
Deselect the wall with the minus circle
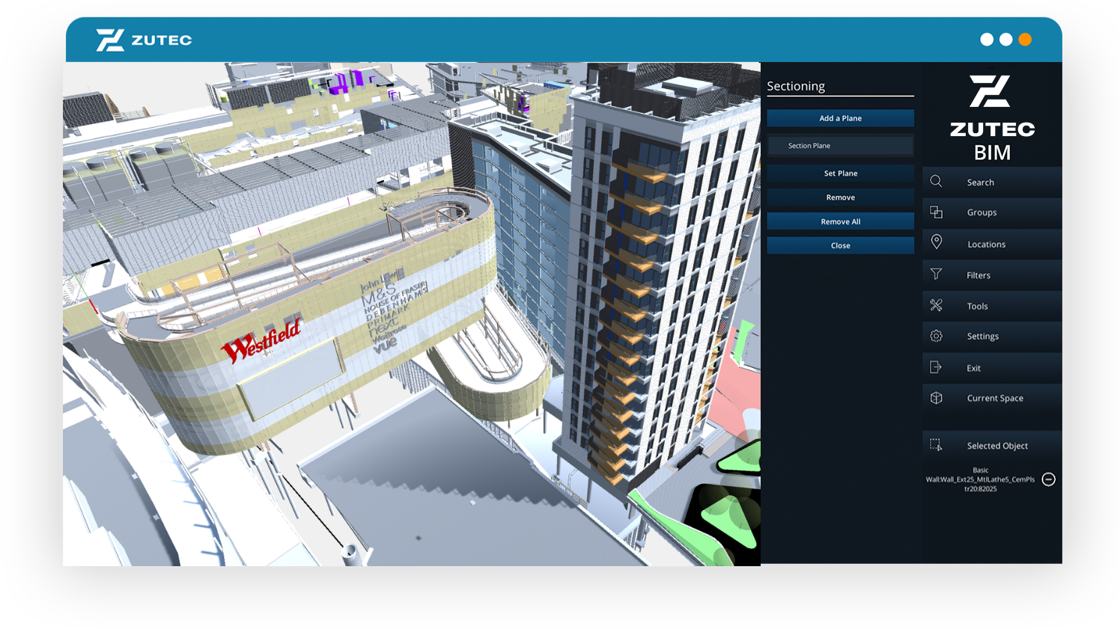point(1049,479)
